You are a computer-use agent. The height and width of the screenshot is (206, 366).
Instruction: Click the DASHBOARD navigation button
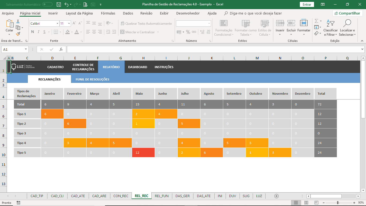coord(137,67)
